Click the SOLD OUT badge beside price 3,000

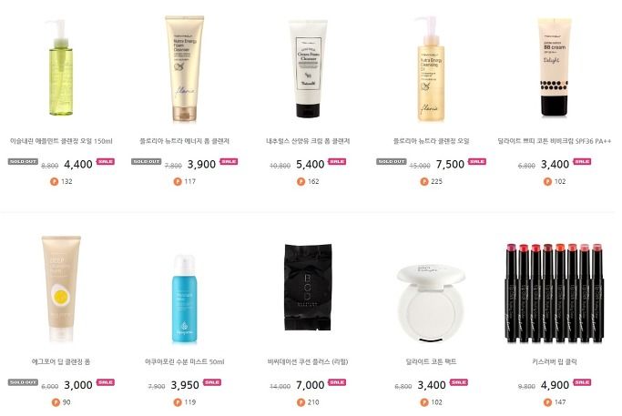pos(23,382)
